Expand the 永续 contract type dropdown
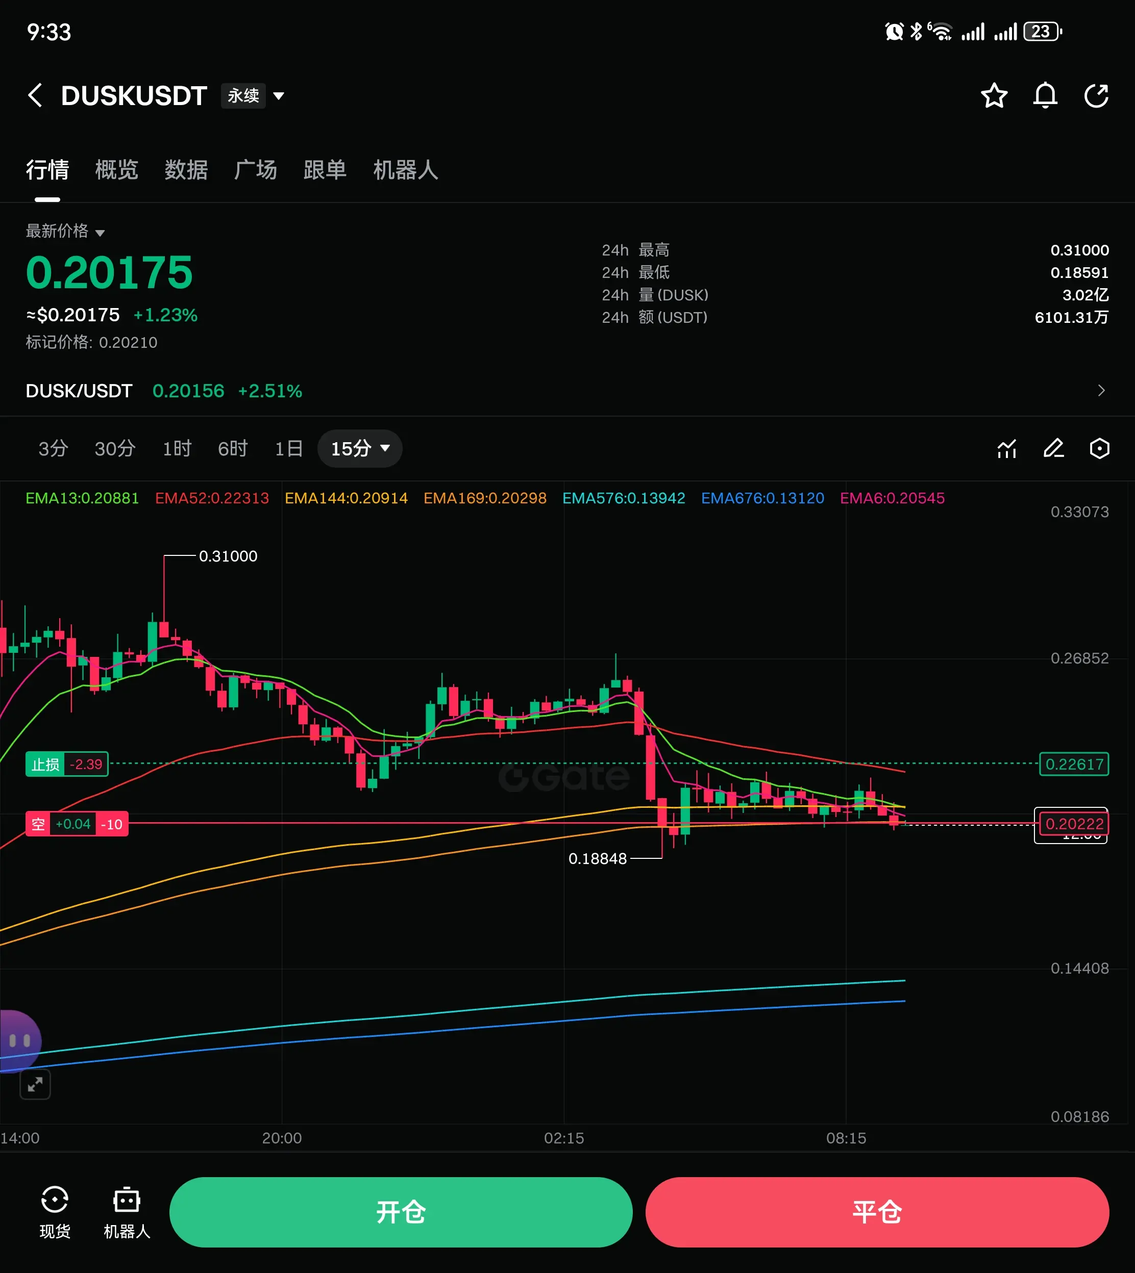Viewport: 1135px width, 1273px height. tap(279, 96)
